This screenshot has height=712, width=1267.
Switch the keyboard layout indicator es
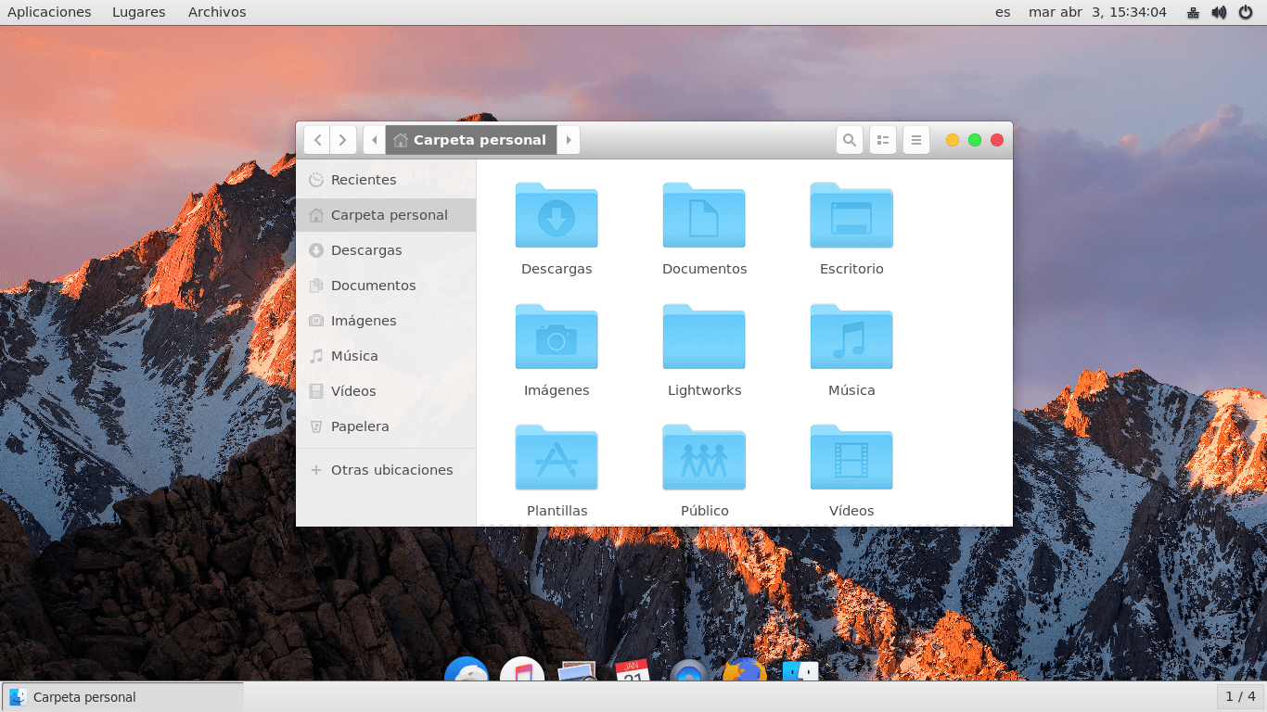[1002, 12]
